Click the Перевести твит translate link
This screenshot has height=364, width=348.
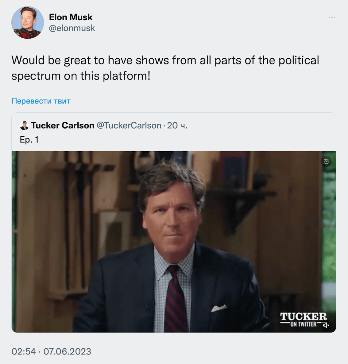point(41,101)
